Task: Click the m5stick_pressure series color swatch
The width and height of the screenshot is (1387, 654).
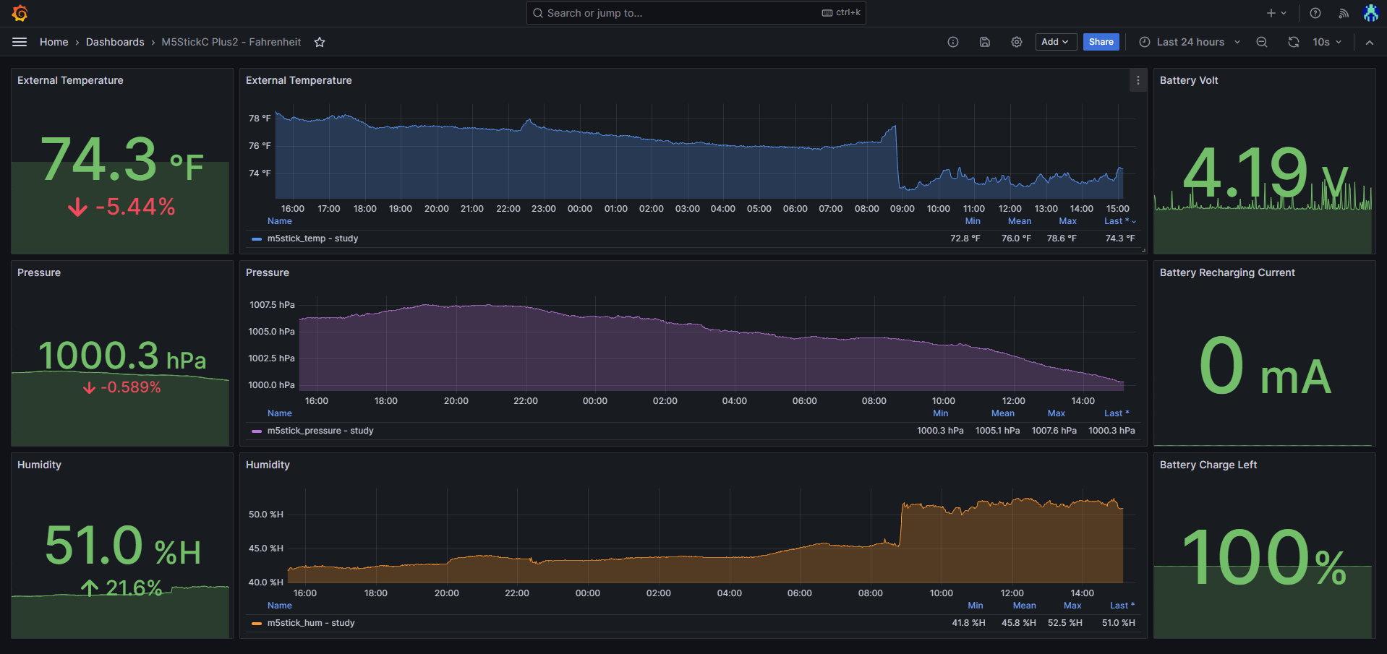Action: (257, 431)
